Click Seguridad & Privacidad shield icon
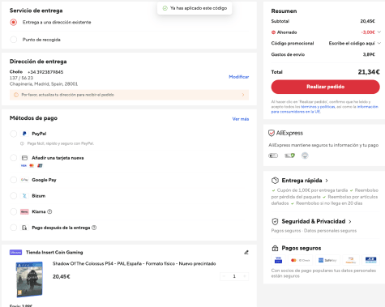Screen dimensions: 385x307 coord(275,221)
